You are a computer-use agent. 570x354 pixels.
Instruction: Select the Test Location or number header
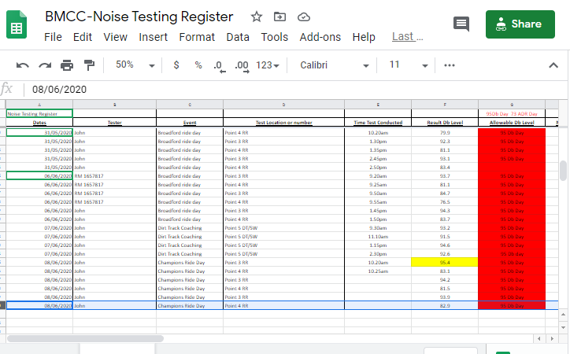pyautogui.click(x=284, y=123)
